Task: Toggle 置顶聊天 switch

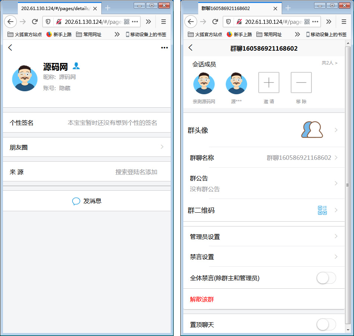Action: coord(326,324)
